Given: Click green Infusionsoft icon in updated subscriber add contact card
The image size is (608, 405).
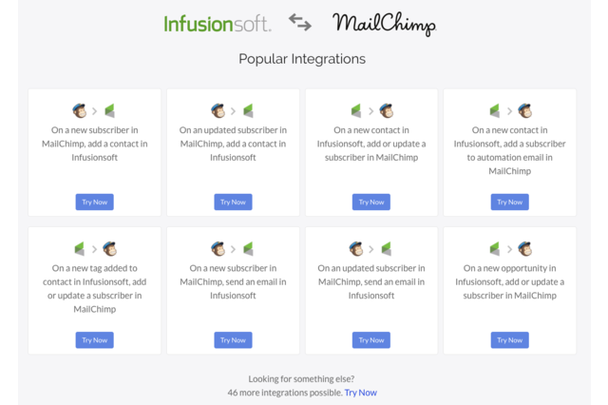Looking at the screenshot, I should coord(248,111).
